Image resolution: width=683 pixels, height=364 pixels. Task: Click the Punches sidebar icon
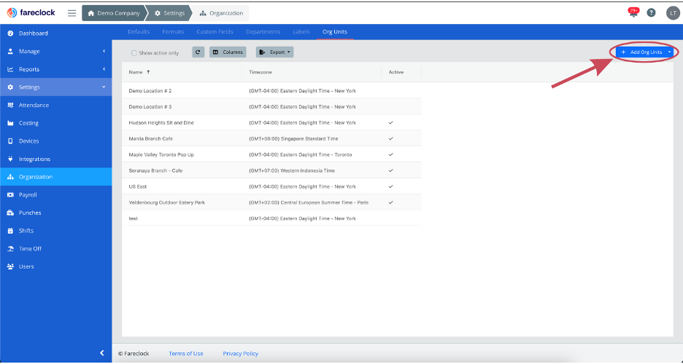(x=10, y=213)
